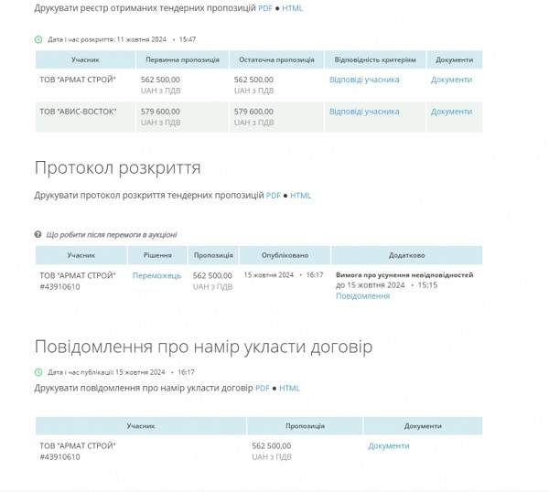The width and height of the screenshot is (549, 492).
Task: Open PDF of received tender proposals register
Action: coord(265,8)
